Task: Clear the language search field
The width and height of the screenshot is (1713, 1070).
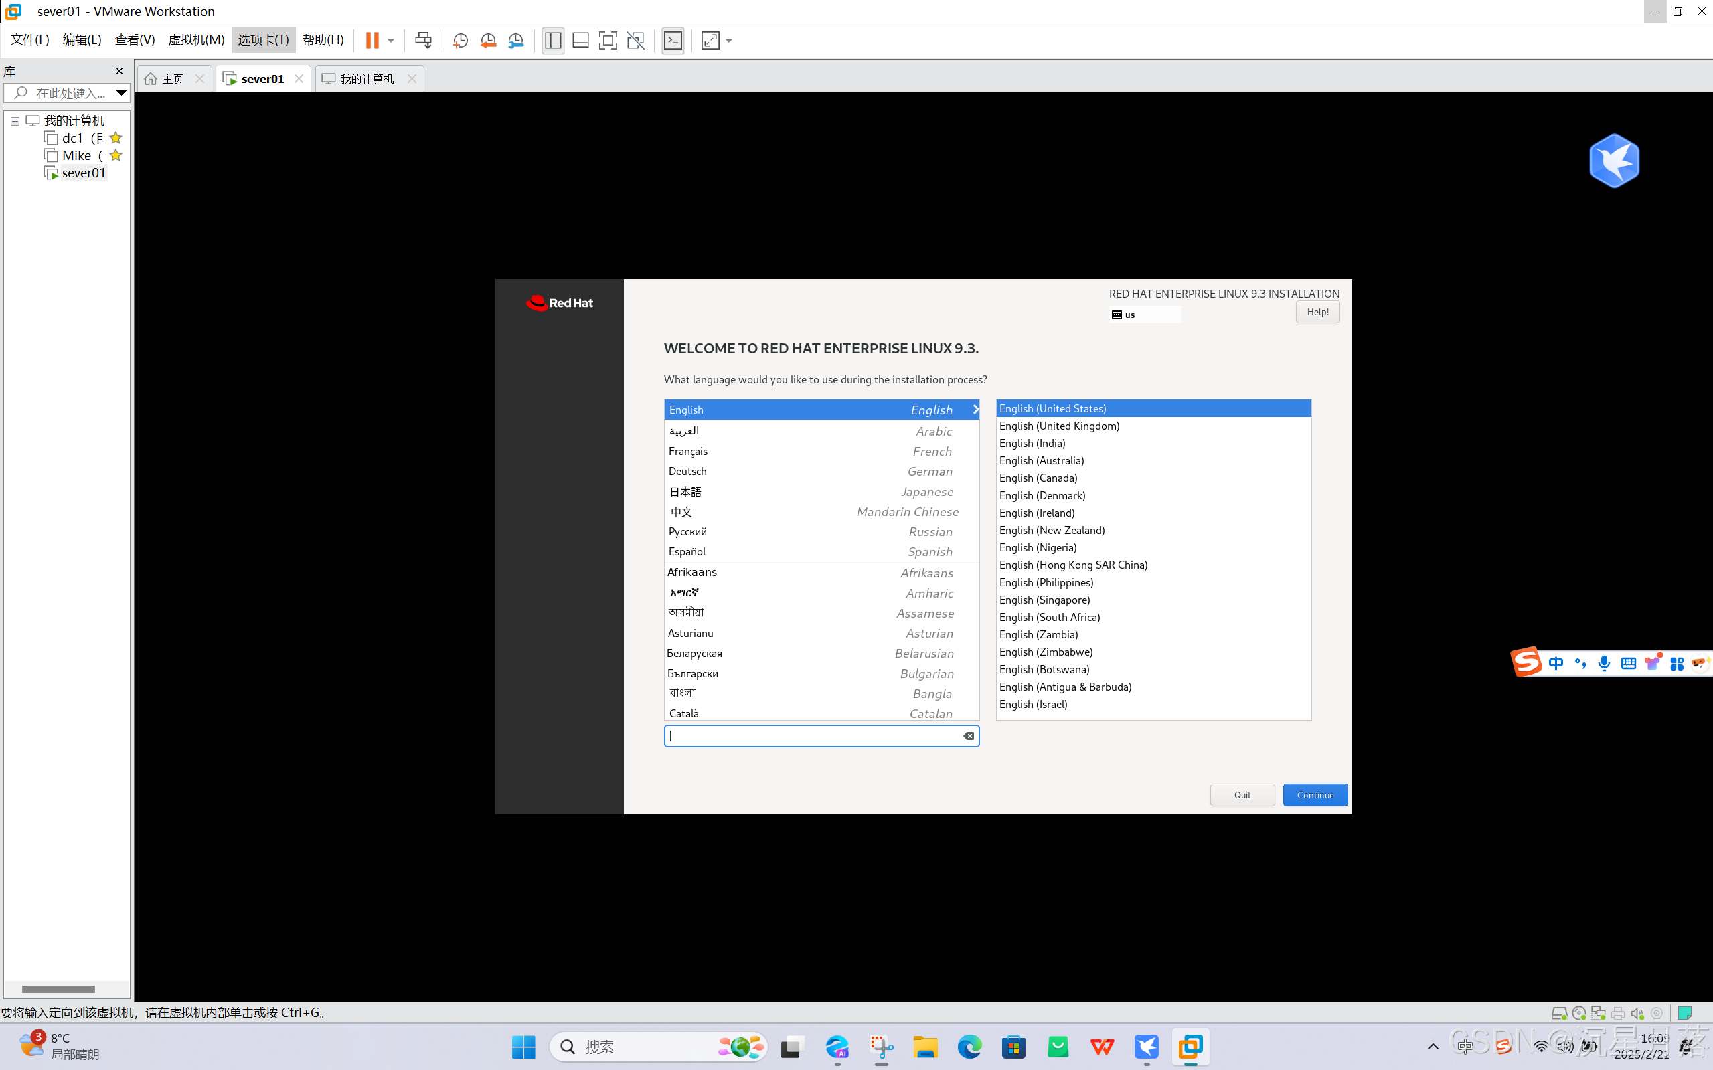Action: pyautogui.click(x=969, y=736)
